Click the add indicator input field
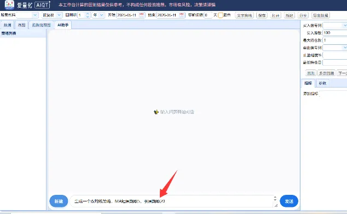This screenshot has height=214, width=347. 333,94
